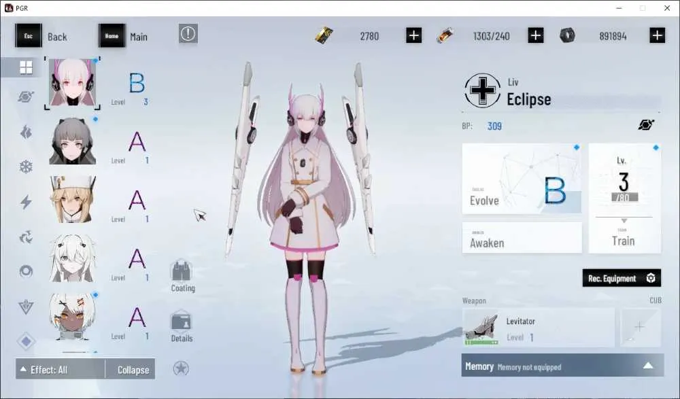Click the character name Eclipse
The height and width of the screenshot is (399, 680).
point(528,99)
